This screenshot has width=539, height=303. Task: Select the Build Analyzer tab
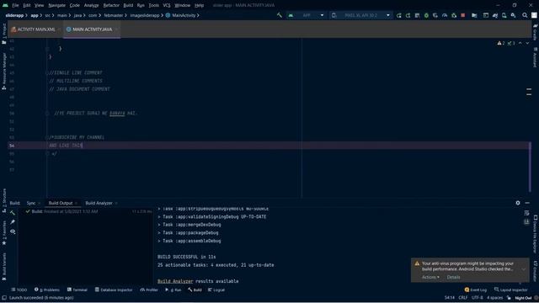(99, 203)
